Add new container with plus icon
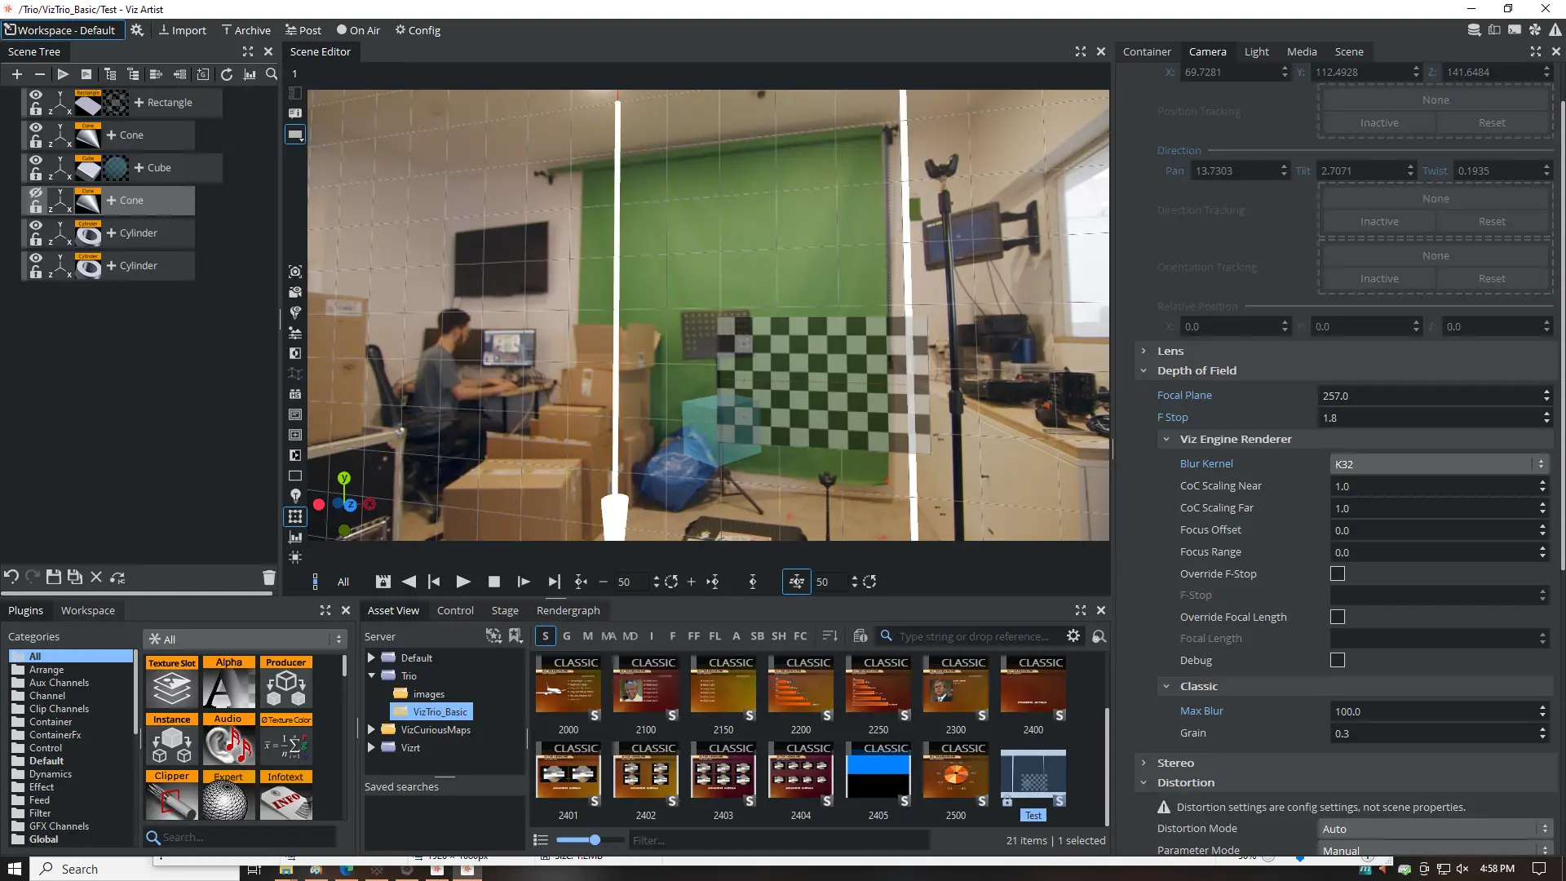The width and height of the screenshot is (1566, 881). [x=16, y=74]
